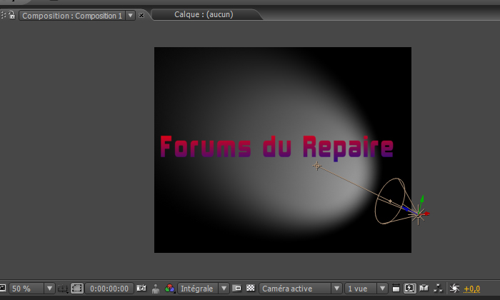Open the timeline panel icon
This screenshot has height=300, width=500.
coord(424,288)
